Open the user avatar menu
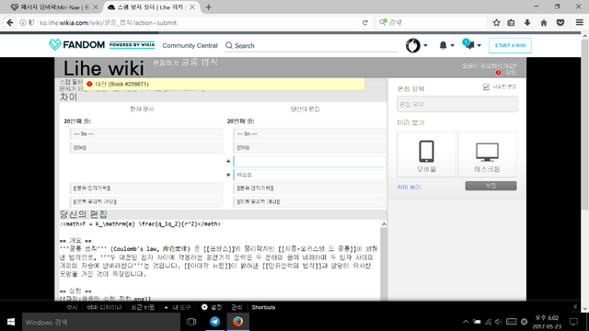This screenshot has height=331, width=589. [416, 45]
